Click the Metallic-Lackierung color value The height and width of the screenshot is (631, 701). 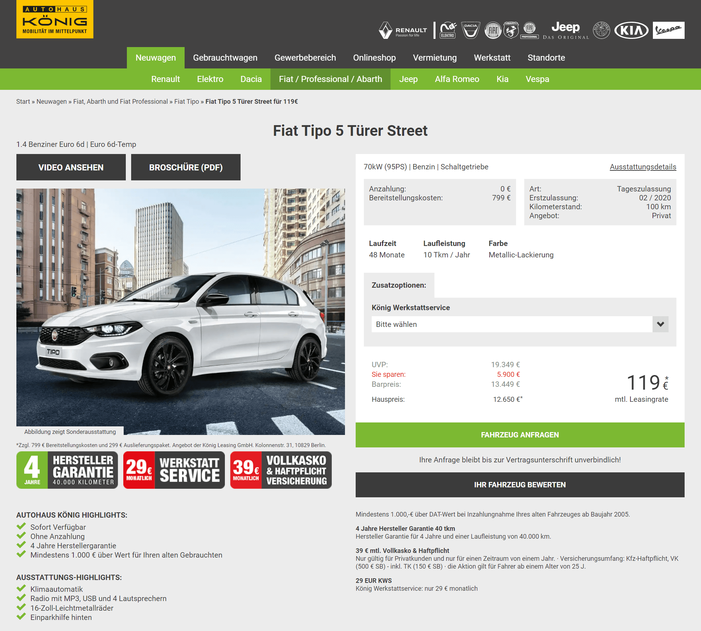(521, 255)
